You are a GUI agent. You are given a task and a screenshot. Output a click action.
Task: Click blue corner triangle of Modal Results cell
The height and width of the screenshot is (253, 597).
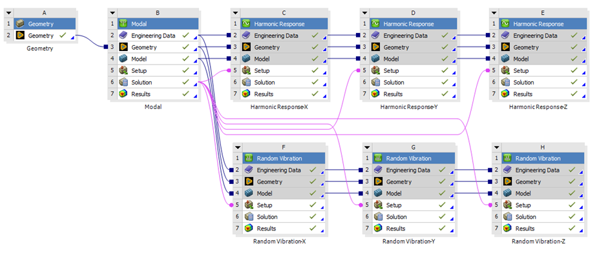coord(195,97)
